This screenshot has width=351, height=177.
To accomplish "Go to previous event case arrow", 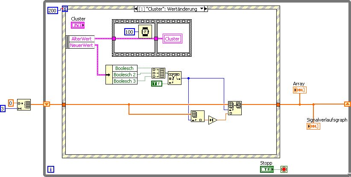I will [x=136, y=9].
